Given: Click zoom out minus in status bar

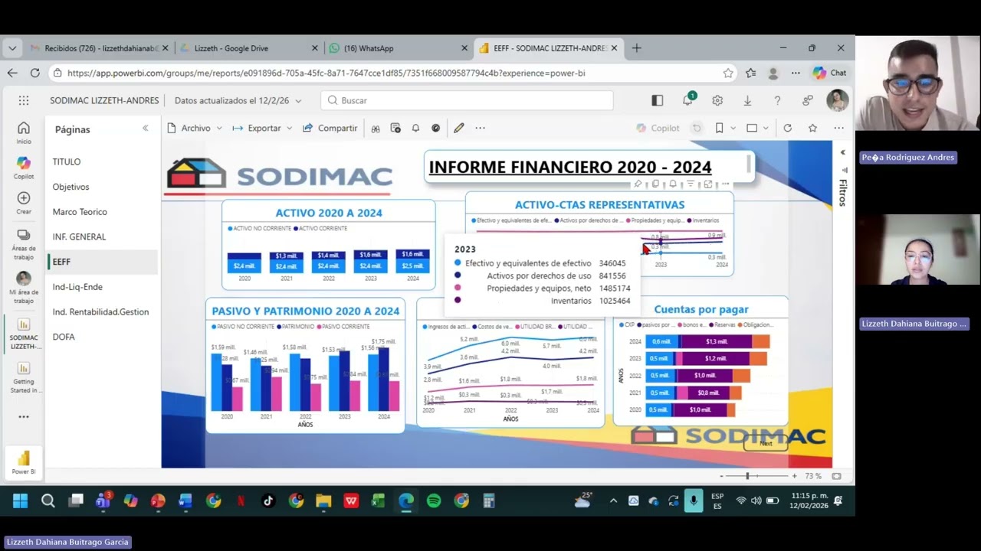Looking at the screenshot, I should [722, 476].
